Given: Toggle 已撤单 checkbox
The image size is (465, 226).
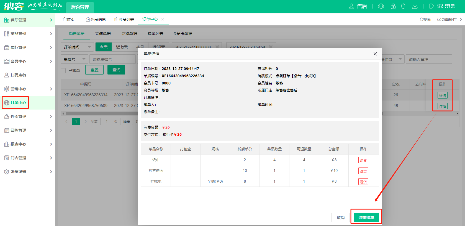Looking at the screenshot, I should pyautogui.click(x=63, y=71).
